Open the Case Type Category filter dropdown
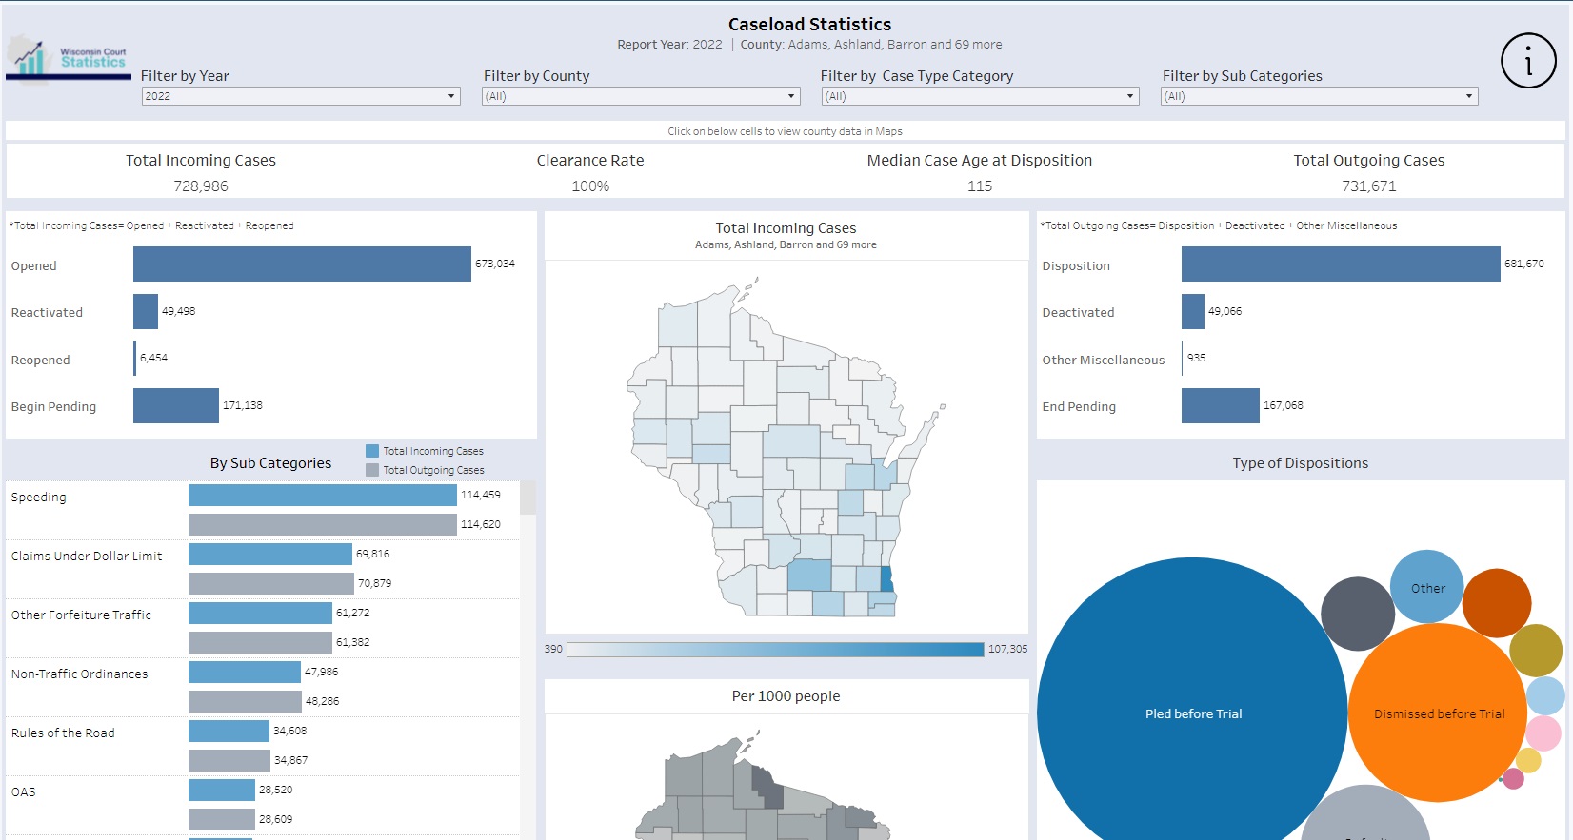 [980, 96]
